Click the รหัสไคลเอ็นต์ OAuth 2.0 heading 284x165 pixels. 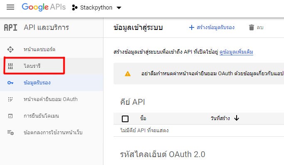163,155
